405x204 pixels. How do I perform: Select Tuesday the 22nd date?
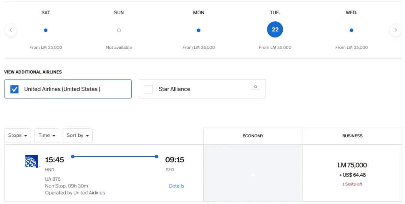pyautogui.click(x=275, y=30)
